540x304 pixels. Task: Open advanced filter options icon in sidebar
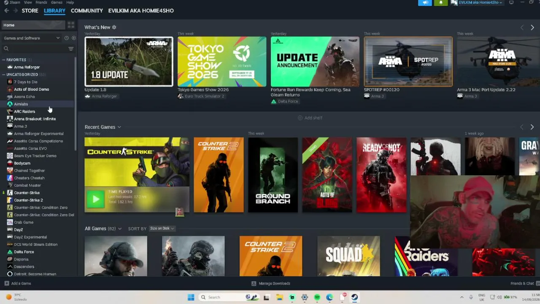[x=71, y=49]
